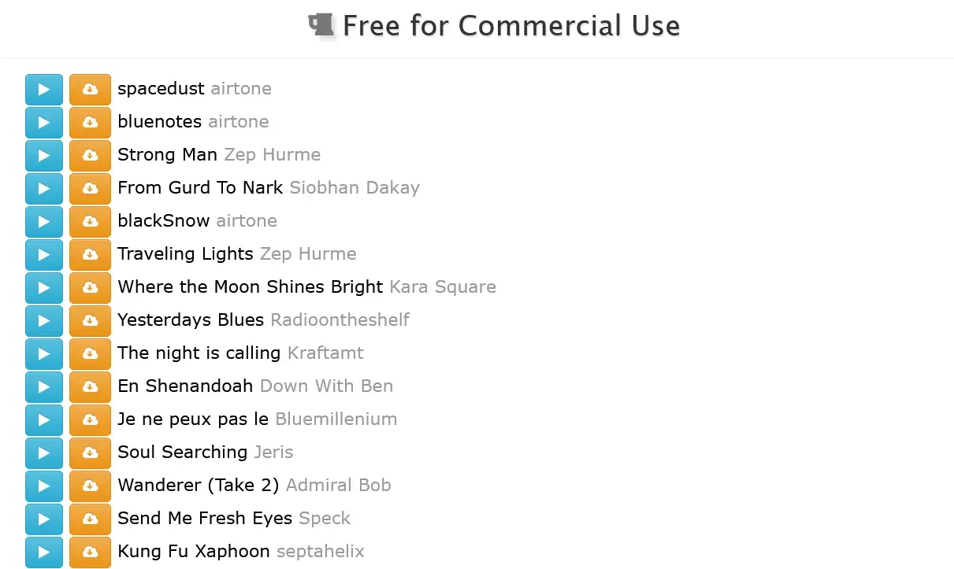Download From Gurd To Nark
Image resolution: width=954 pixels, height=569 pixels.
tap(90, 189)
